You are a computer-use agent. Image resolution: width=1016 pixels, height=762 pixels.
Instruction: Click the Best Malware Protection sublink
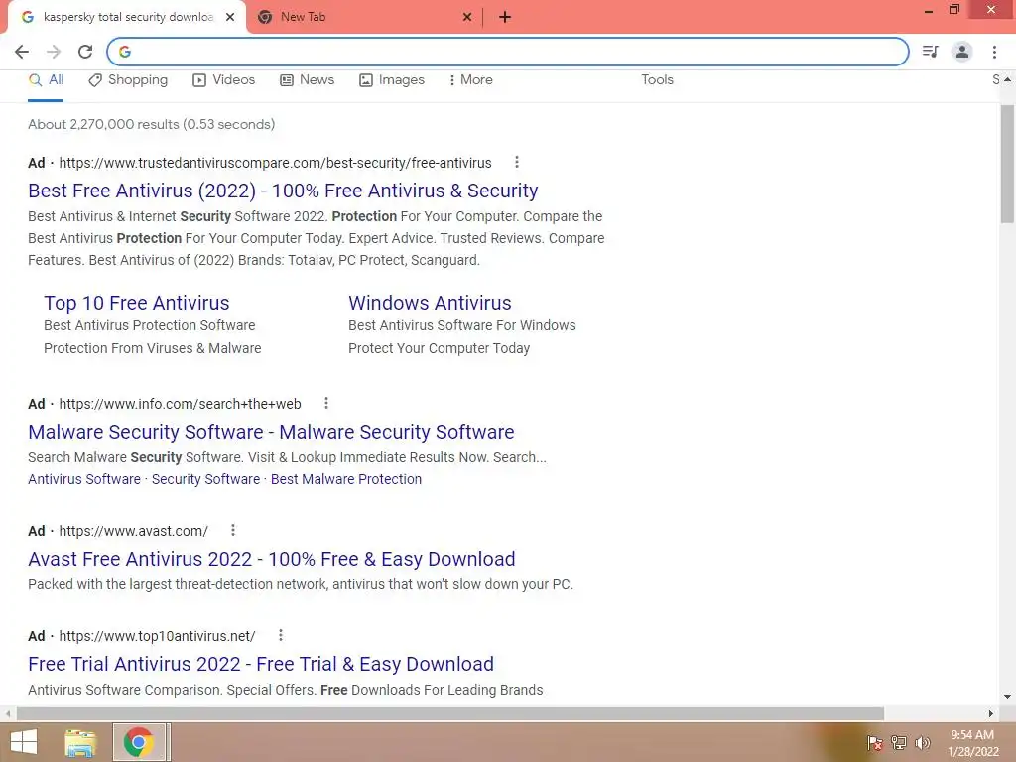click(x=346, y=479)
